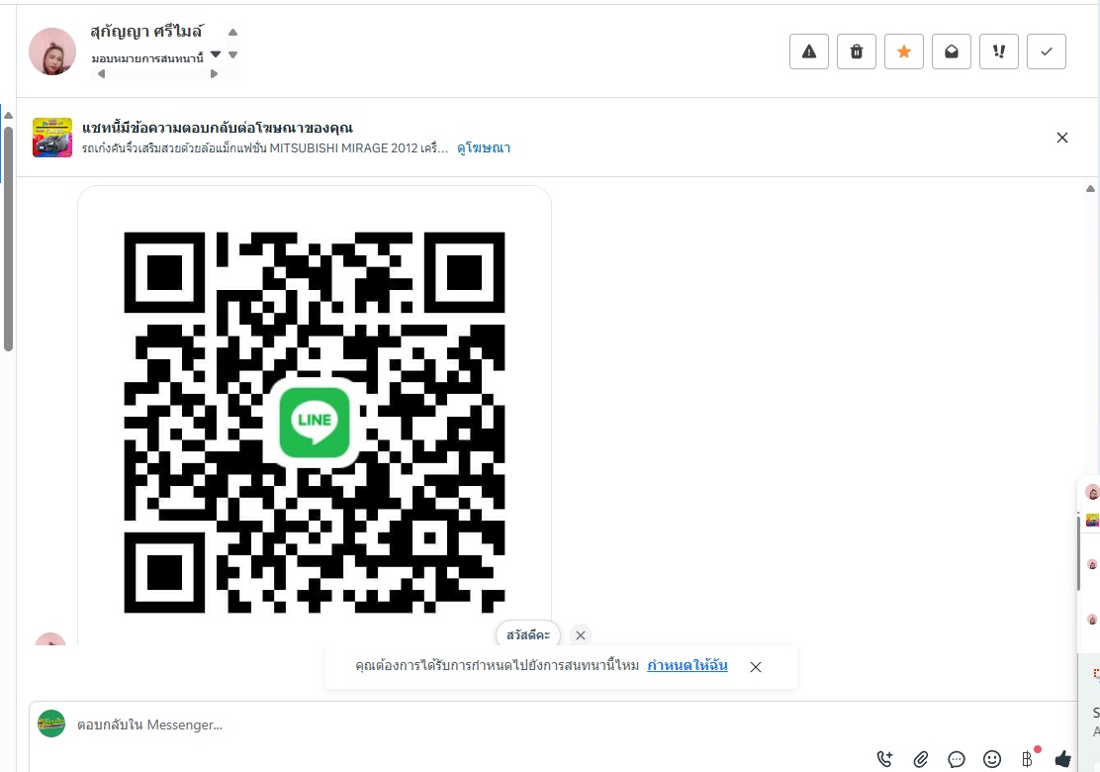Dismiss the สวัสดีค่ะ suggestion with X

[580, 635]
